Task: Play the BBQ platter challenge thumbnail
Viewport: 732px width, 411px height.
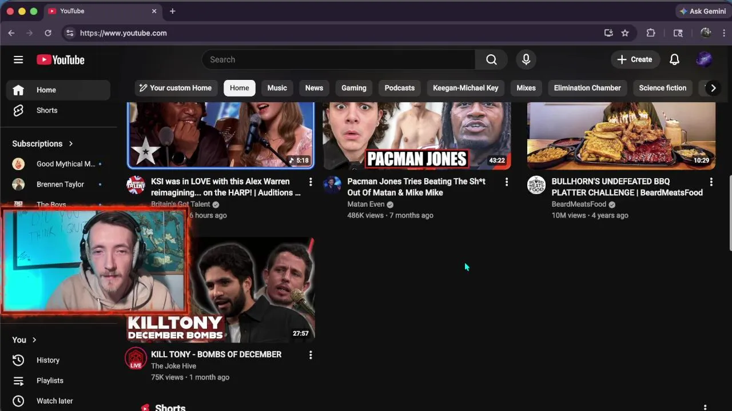Action: [x=621, y=135]
